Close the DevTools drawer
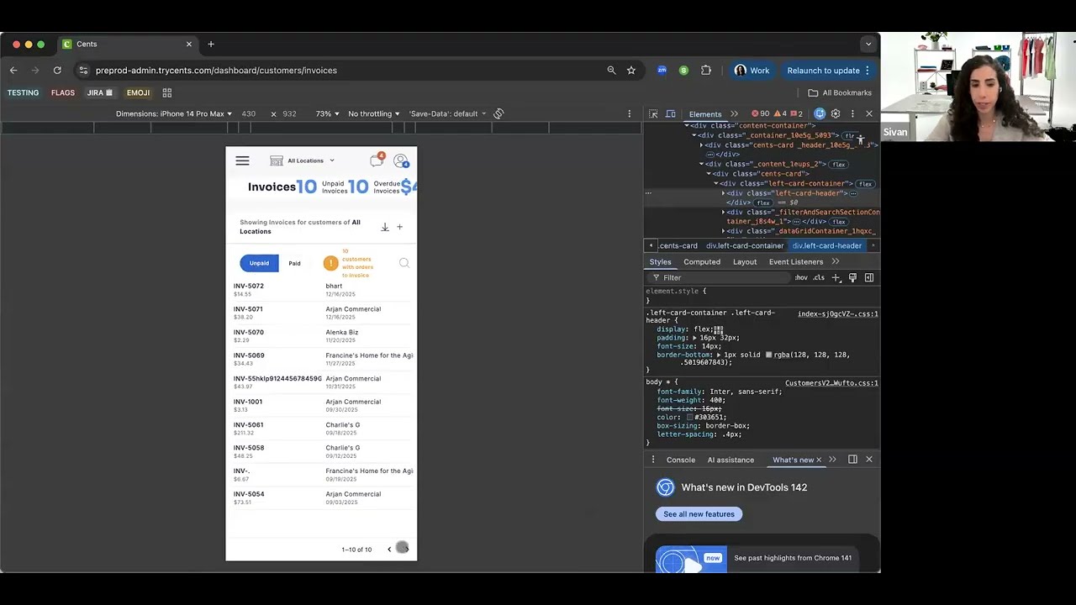 click(x=869, y=460)
